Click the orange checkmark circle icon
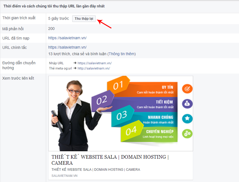The height and width of the screenshot is (182, 239). click(187, 89)
